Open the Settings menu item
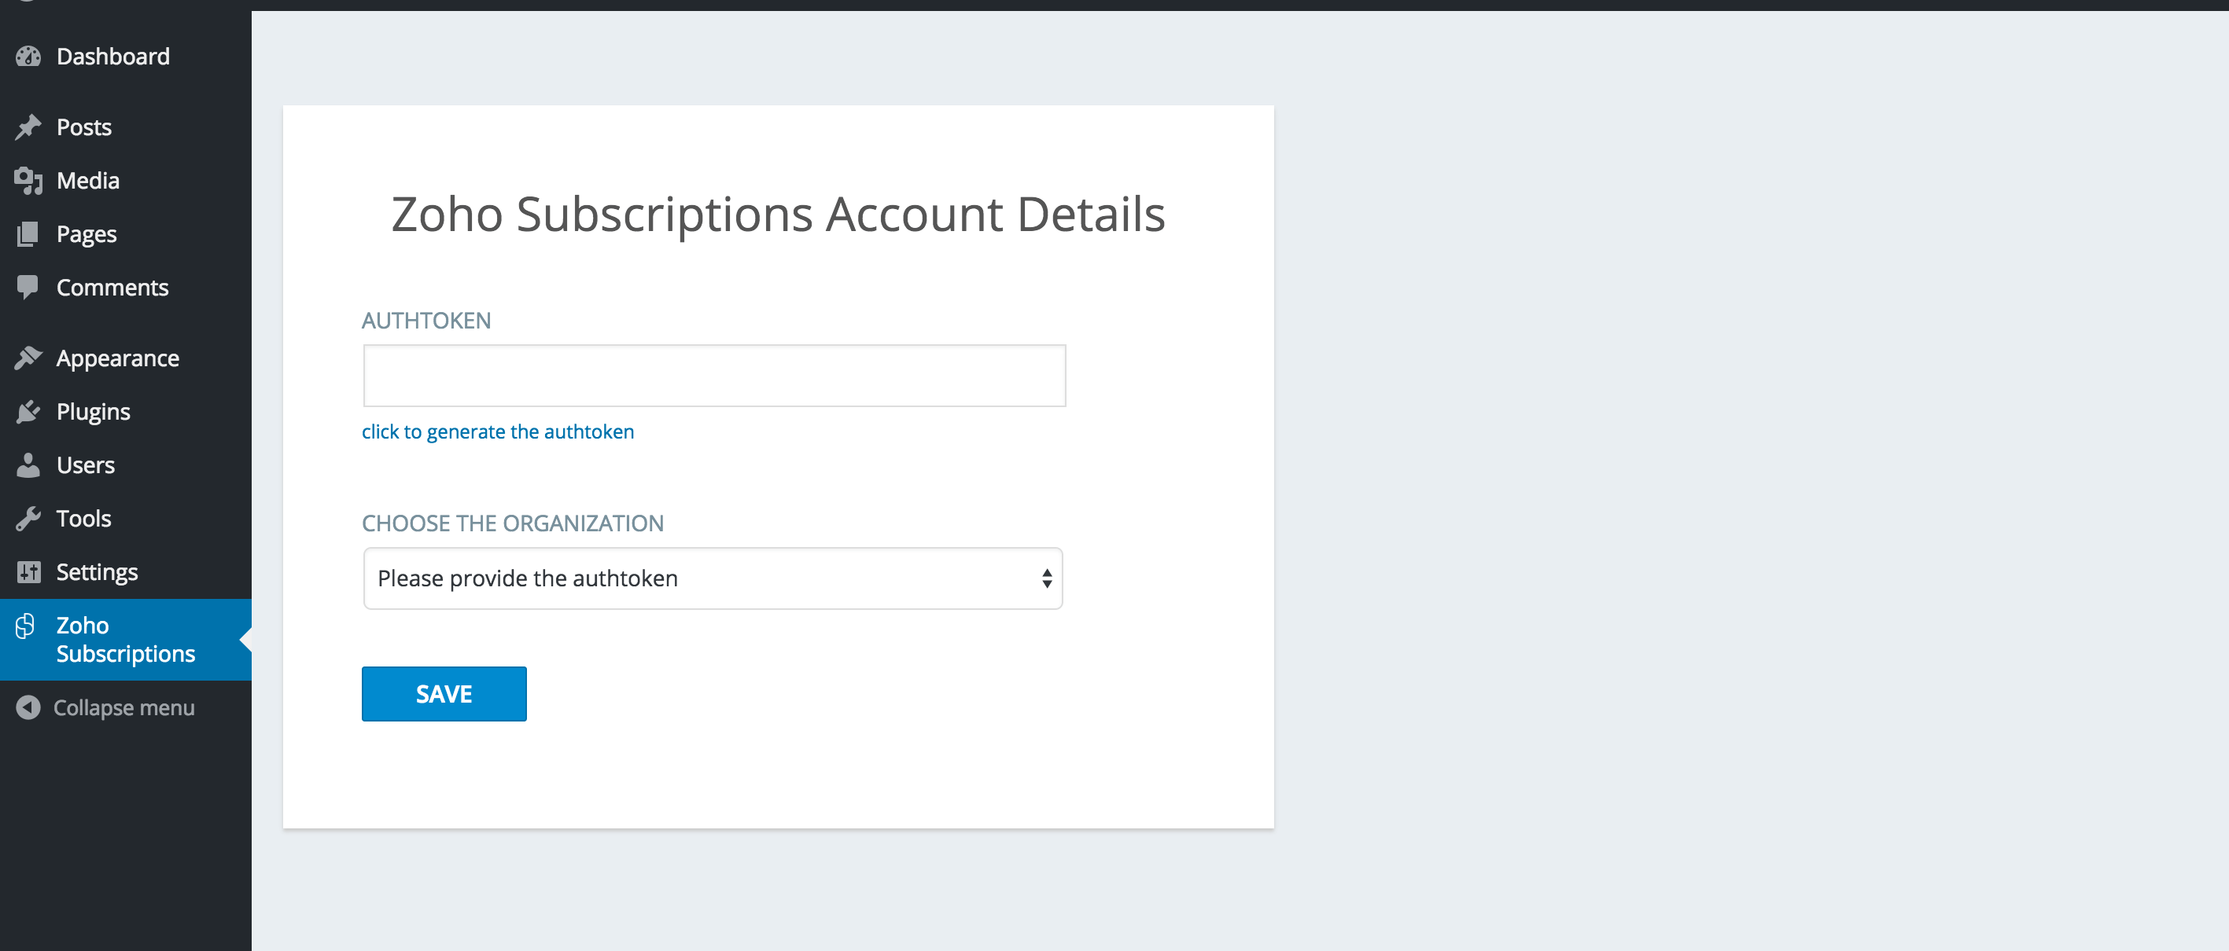This screenshot has width=2229, height=951. point(97,572)
